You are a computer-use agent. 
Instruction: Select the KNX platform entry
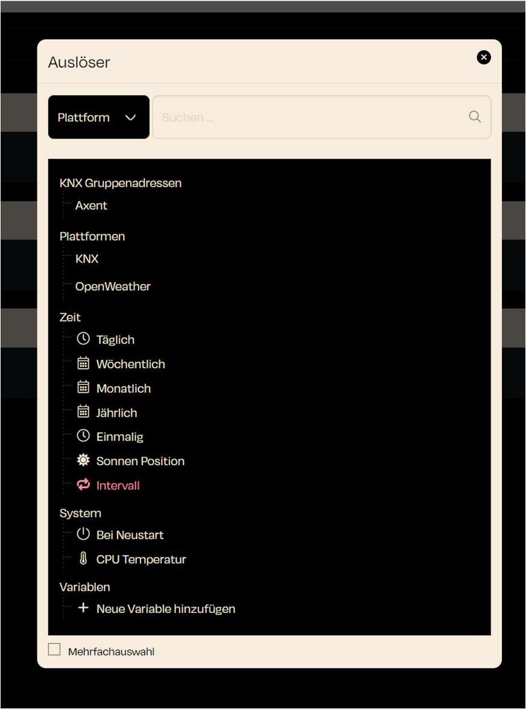(87, 259)
